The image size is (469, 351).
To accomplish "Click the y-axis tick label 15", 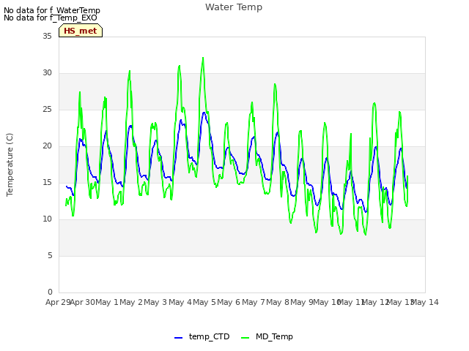I will click(x=47, y=182).
